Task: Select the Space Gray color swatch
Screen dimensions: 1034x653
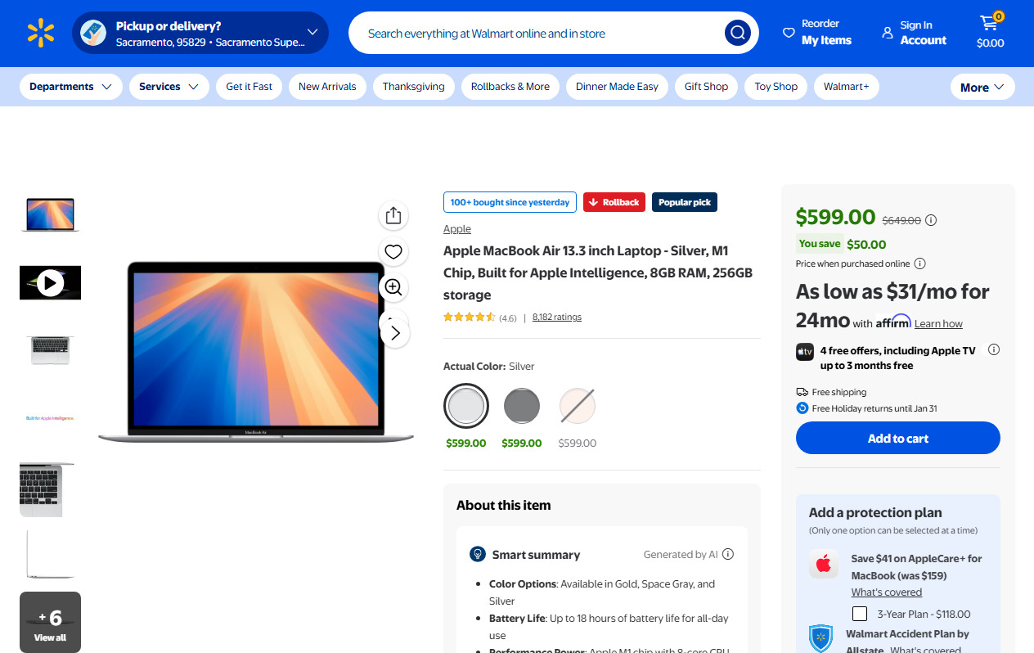Action: tap(522, 406)
